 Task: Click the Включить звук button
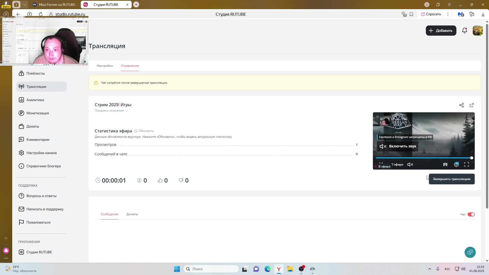tap(398, 146)
